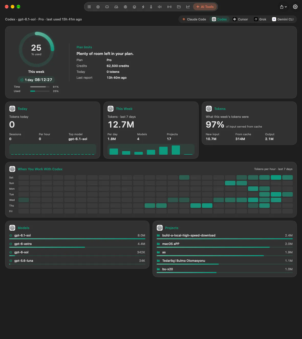This screenshot has width=302, height=339.
Task: Switch to the Claude Code tab
Action: click(194, 19)
